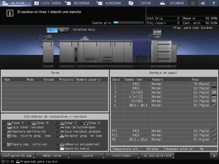Click Depósito humid. icon
The width and height of the screenshot is (219, 164).
click(x=62, y=148)
